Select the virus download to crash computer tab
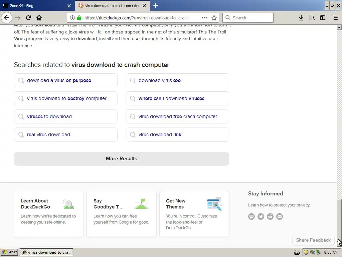This screenshot has height=257, width=342. (113, 6)
